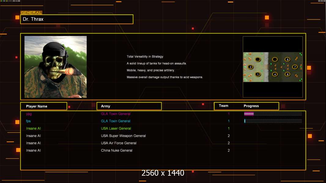Click start position 2 on the map preview
Image resolution: width=326 pixels, height=183 pixels.
pos(250,67)
